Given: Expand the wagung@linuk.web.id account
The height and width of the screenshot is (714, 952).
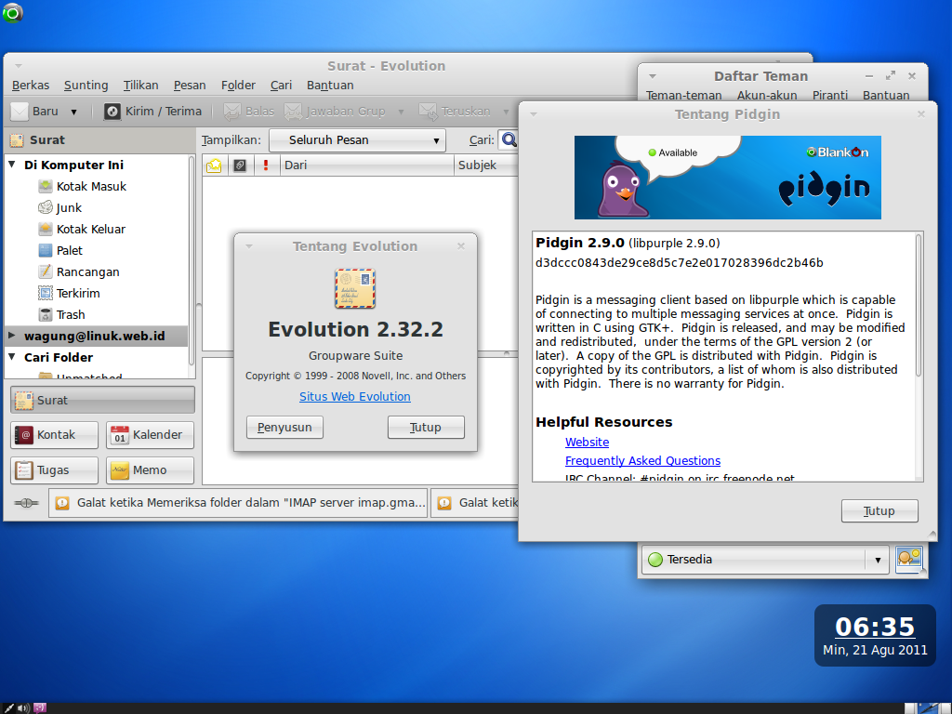Looking at the screenshot, I should click(x=11, y=335).
